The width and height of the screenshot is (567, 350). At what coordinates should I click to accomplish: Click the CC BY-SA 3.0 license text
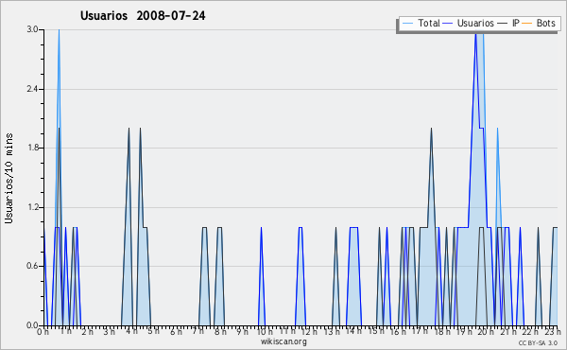[538, 342]
